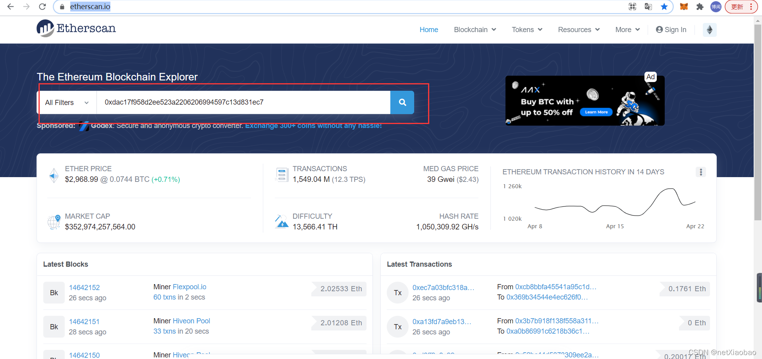
Task: Click the $2,968.99 ether price value
Action: (x=81, y=179)
